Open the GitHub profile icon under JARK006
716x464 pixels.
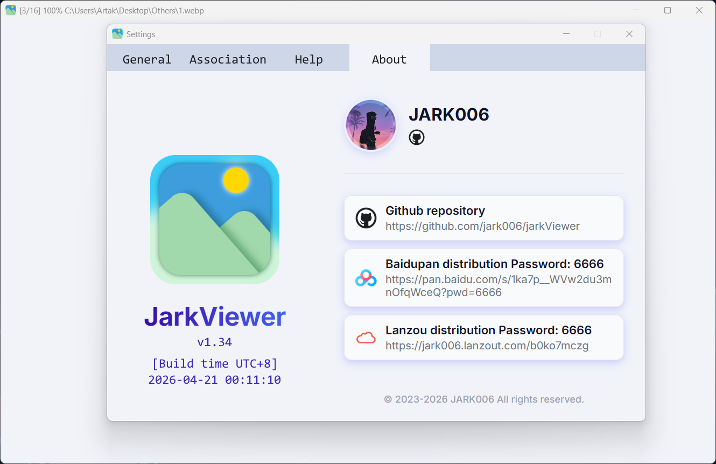[417, 137]
